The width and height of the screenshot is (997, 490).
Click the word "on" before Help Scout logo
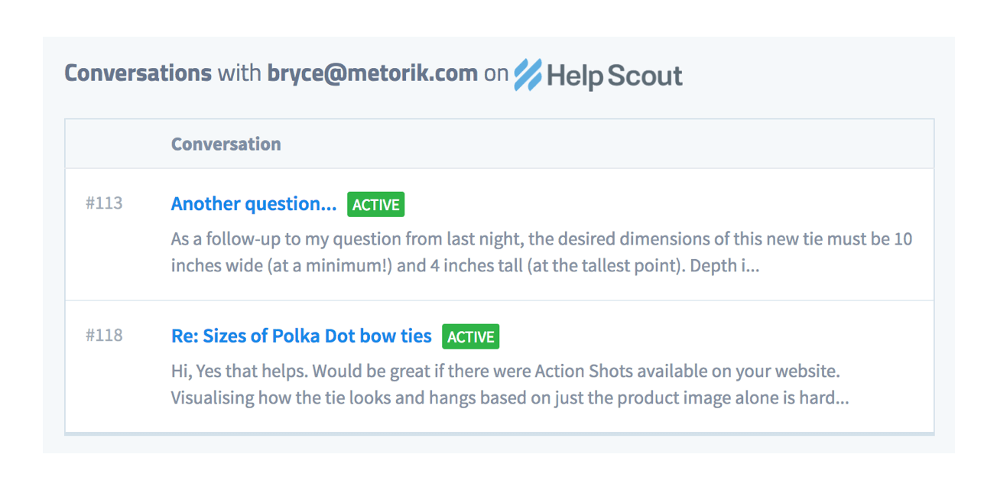496,73
